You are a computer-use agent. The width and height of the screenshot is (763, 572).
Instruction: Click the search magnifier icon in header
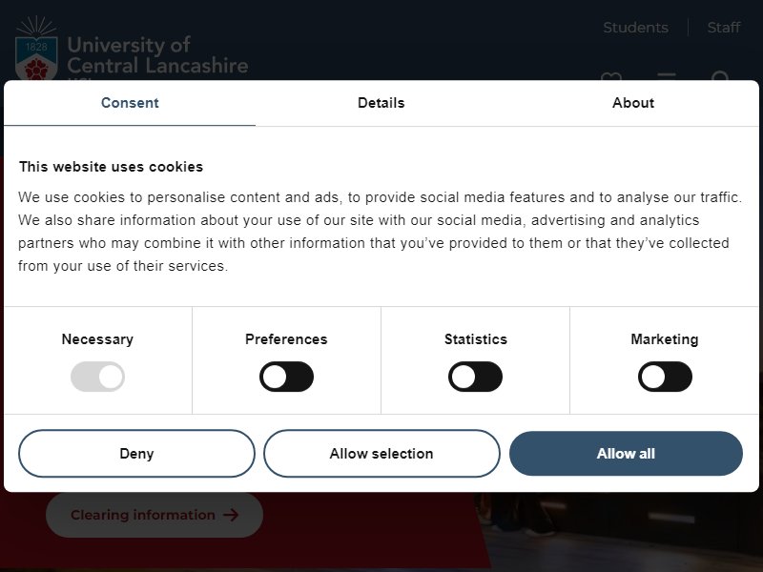(x=720, y=76)
